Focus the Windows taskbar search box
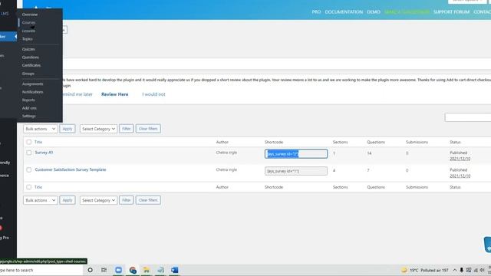Viewport: 491px width, 276px height. (x=41, y=270)
